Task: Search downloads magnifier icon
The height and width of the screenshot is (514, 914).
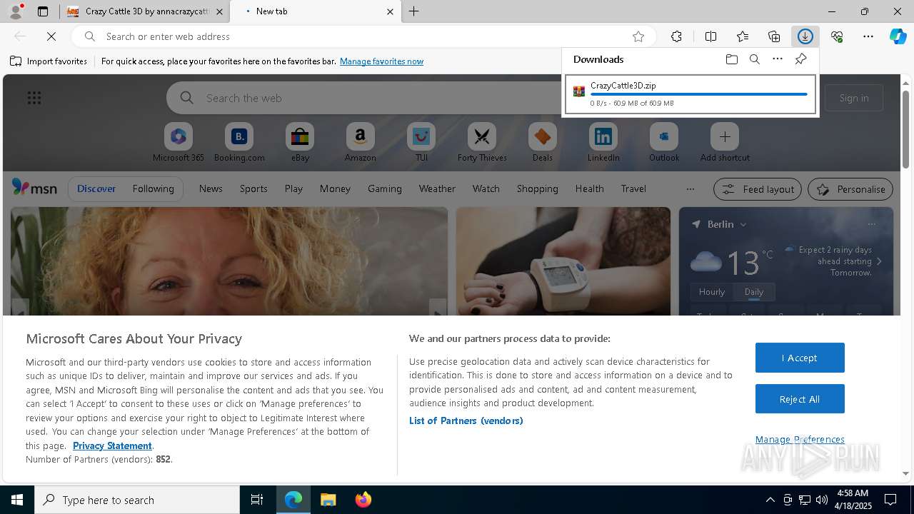Action: [x=754, y=59]
